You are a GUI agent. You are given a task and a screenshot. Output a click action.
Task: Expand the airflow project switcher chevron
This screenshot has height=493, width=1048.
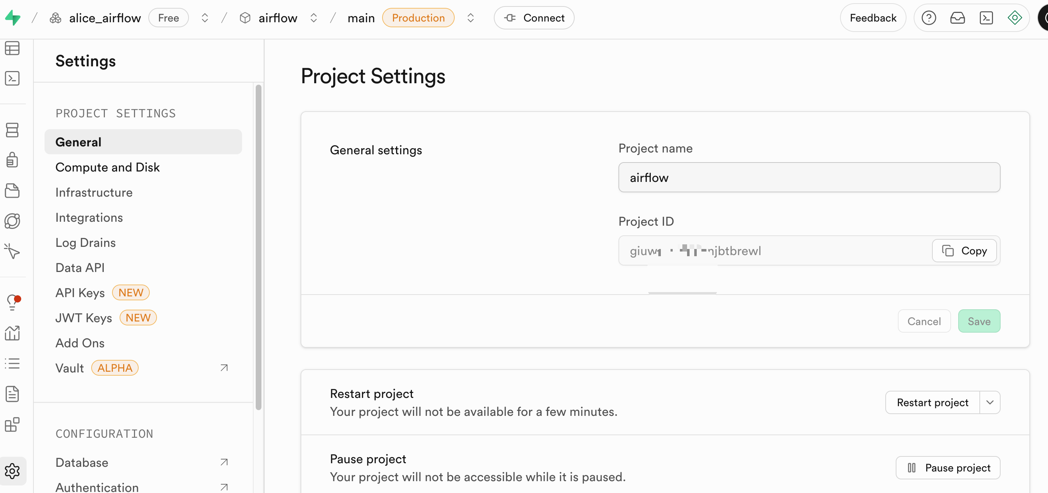[x=313, y=18]
